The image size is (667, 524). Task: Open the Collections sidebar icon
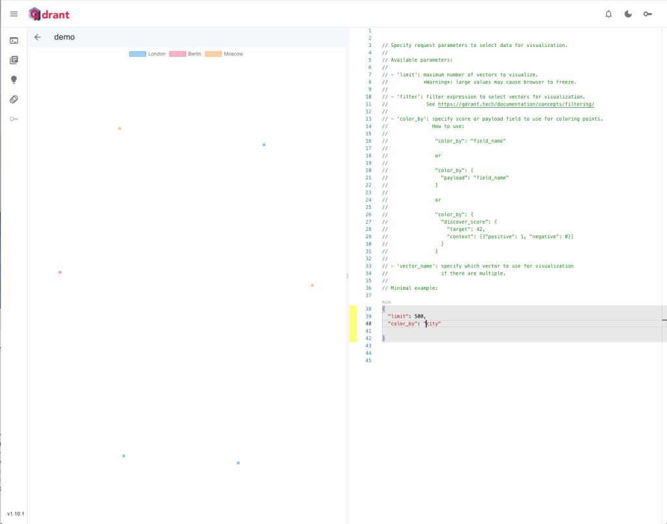tap(14, 60)
